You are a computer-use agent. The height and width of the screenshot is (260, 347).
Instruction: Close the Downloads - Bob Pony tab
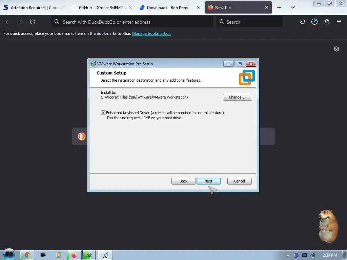(198, 7)
